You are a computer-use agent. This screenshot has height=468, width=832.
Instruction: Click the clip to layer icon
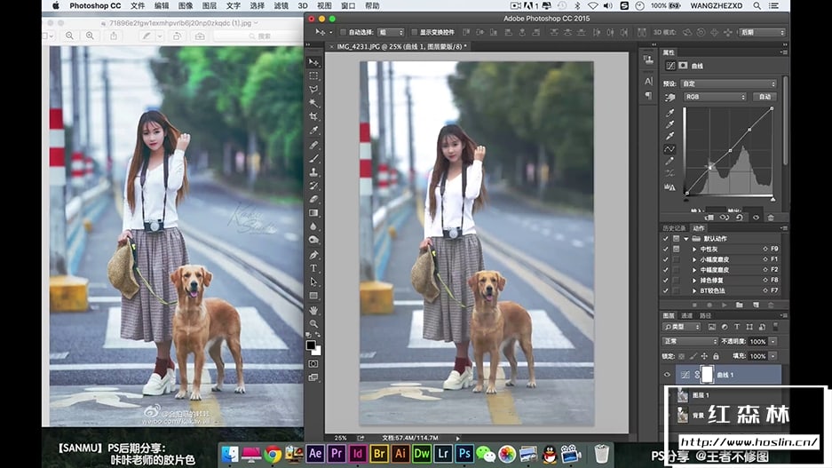(x=709, y=218)
